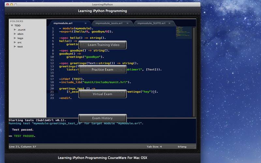Screen dimensions: 261x163
Task: Click the -export line of code
Action: [86, 32]
